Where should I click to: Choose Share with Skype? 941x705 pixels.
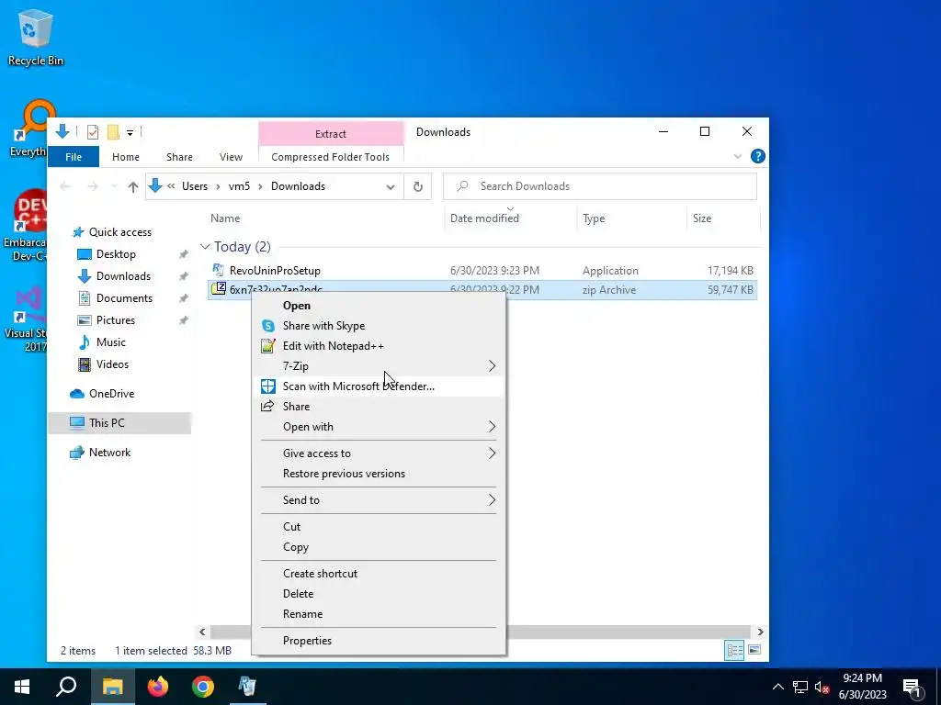(379, 326)
